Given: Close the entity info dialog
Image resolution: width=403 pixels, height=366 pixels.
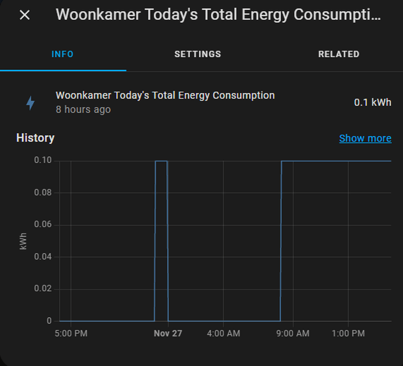Looking at the screenshot, I should [24, 15].
